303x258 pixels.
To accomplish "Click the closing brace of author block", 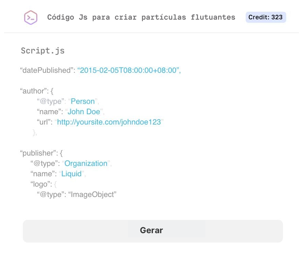I will (34, 132).
